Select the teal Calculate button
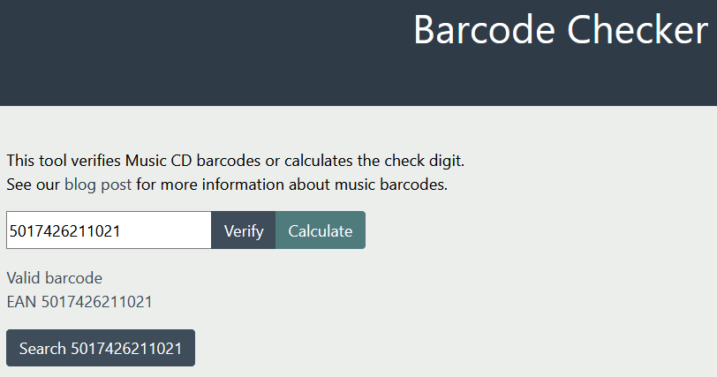Image resolution: width=717 pixels, height=377 pixels. click(320, 230)
